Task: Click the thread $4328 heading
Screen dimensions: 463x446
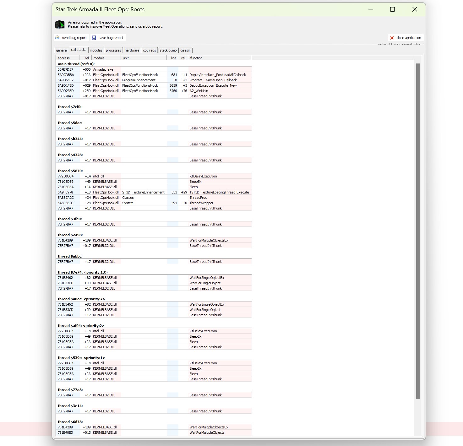Action: (x=70, y=155)
